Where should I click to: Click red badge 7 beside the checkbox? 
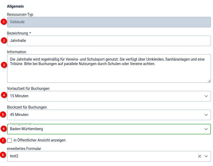point(3,140)
